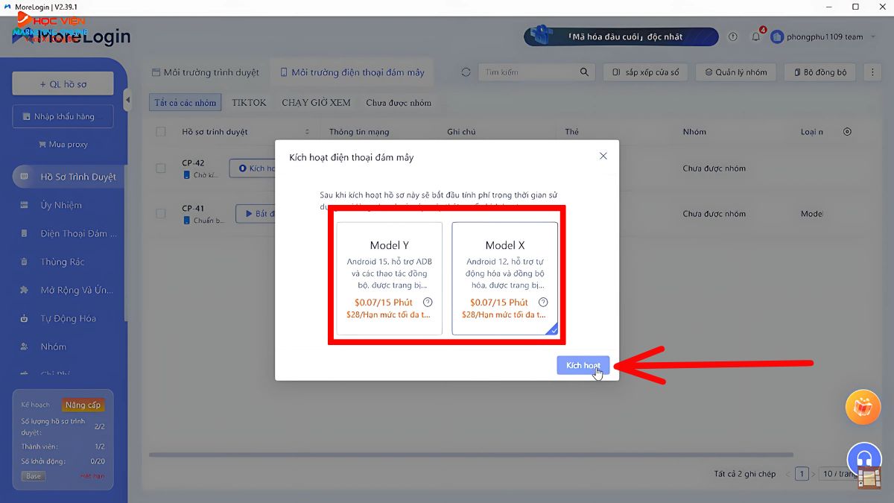
Task: Click the CP-42 profile name
Action: pyautogui.click(x=193, y=162)
